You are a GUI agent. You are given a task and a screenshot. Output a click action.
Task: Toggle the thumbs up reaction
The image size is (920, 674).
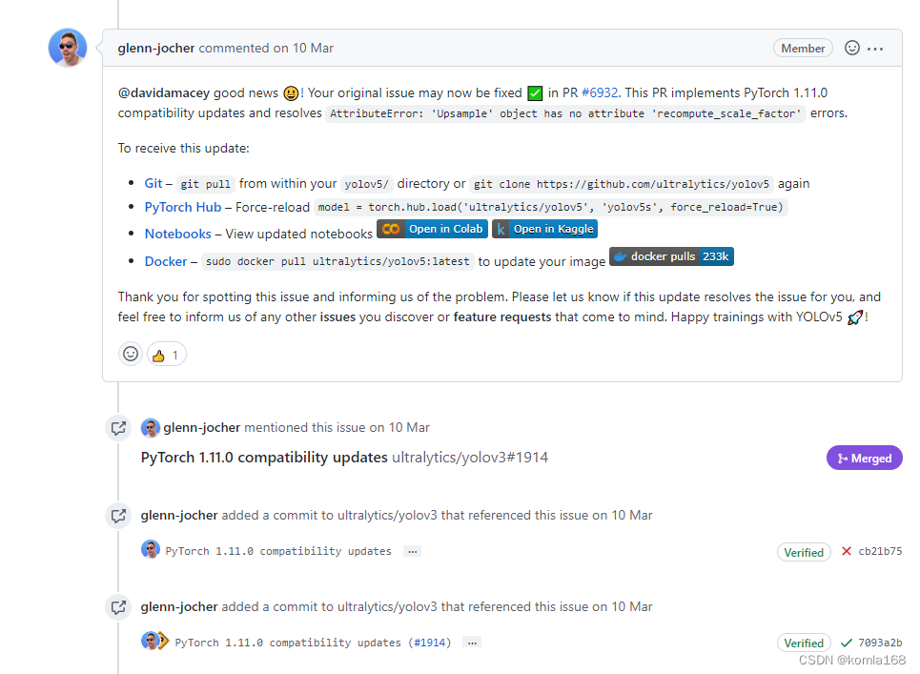click(x=166, y=355)
